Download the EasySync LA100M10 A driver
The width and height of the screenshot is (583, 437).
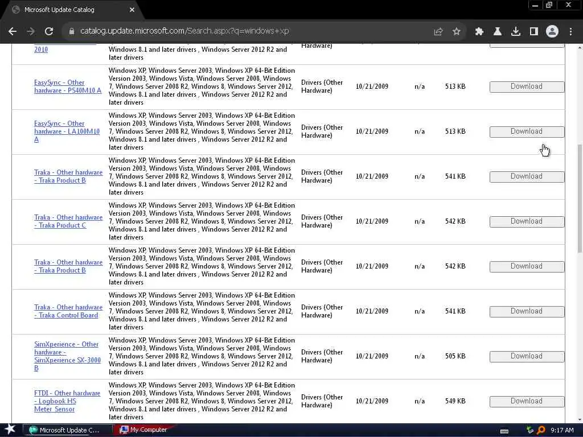(x=527, y=131)
